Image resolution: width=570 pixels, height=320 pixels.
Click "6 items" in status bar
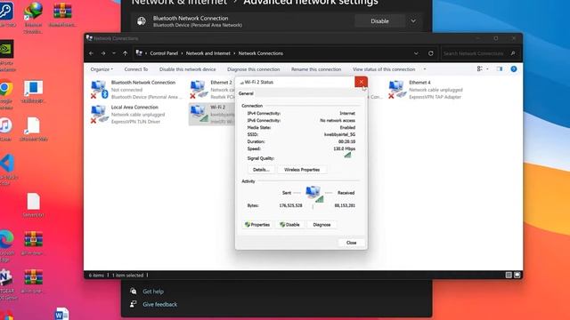click(96, 276)
